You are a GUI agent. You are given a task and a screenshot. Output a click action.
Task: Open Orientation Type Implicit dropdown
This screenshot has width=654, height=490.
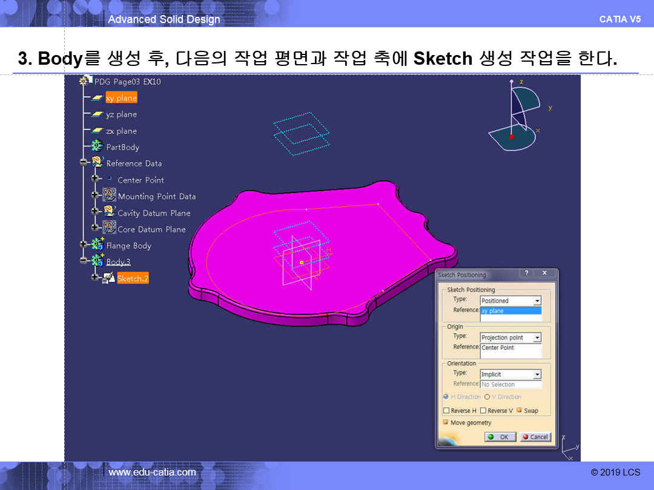(x=537, y=374)
